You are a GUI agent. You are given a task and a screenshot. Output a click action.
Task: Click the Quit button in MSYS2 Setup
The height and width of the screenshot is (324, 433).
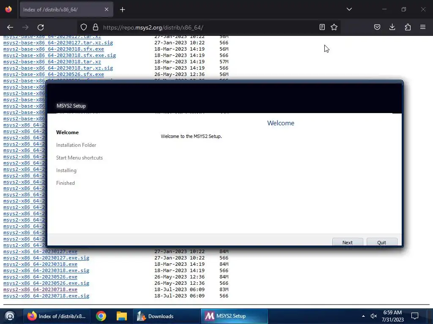click(382, 242)
